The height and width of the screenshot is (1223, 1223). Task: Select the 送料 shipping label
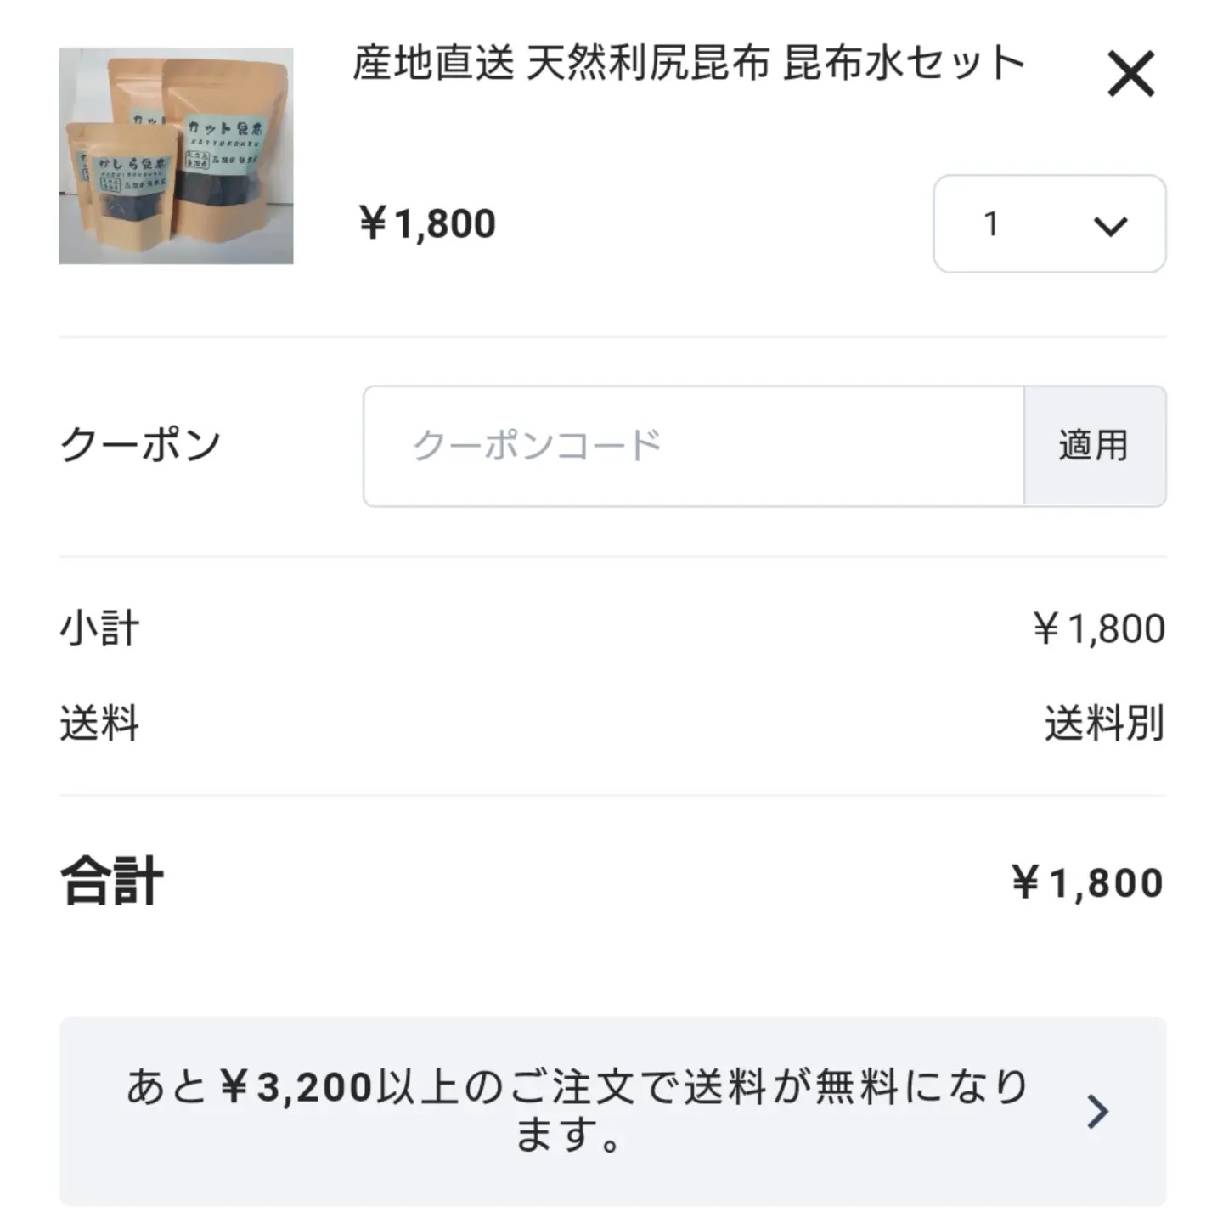99,724
